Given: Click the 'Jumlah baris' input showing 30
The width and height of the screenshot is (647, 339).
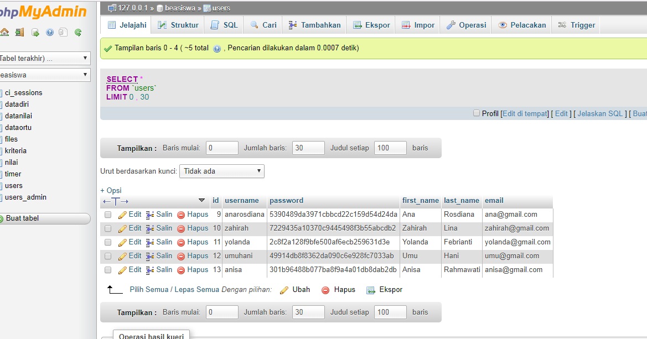Looking at the screenshot, I should point(308,148).
